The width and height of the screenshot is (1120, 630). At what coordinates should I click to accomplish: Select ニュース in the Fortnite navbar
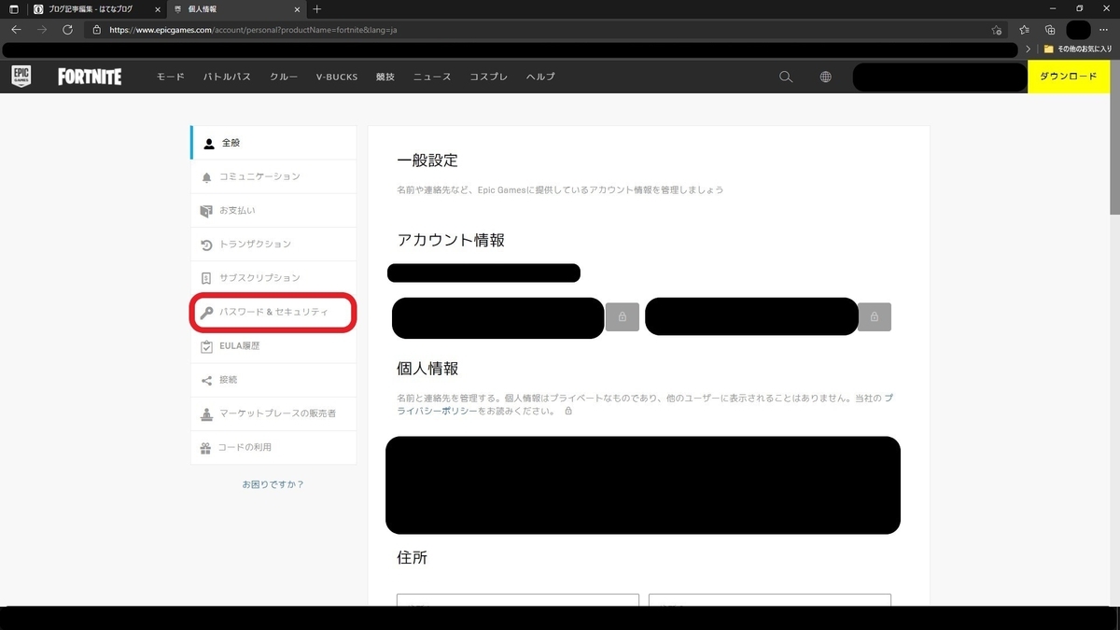[x=431, y=77]
